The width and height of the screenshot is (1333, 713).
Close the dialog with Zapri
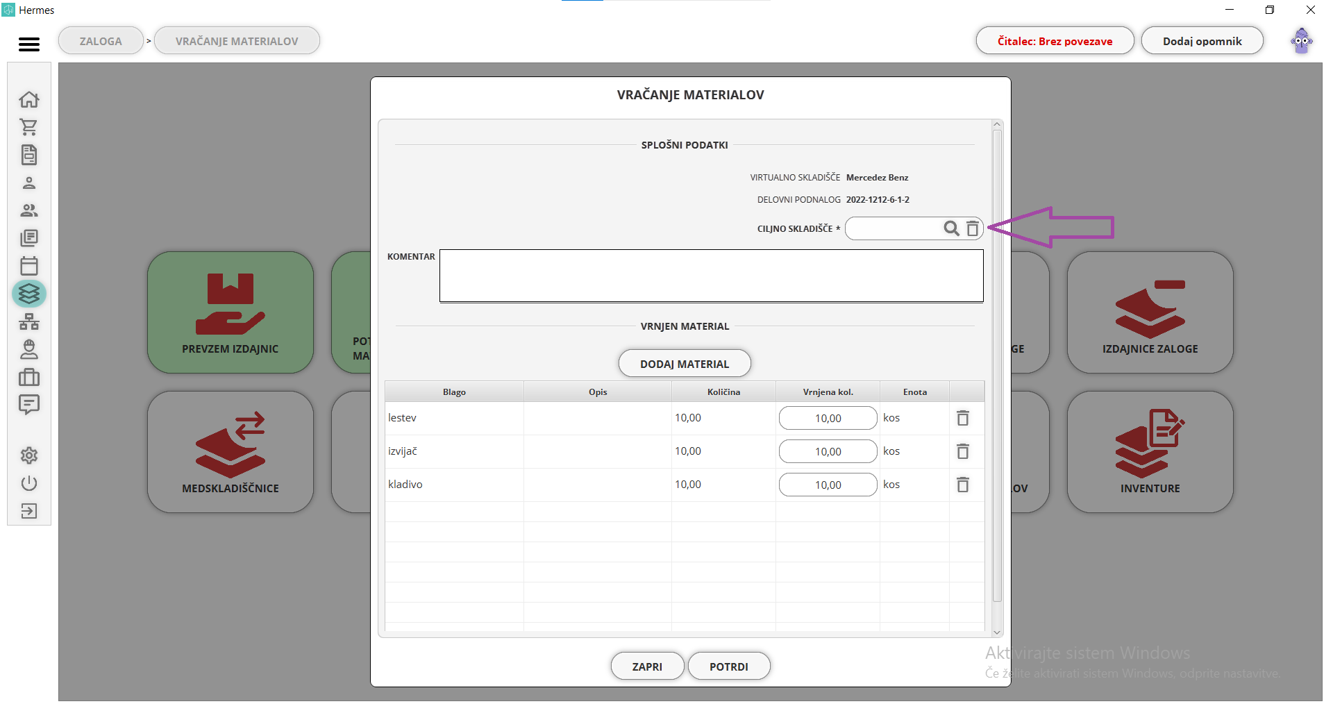(x=647, y=666)
